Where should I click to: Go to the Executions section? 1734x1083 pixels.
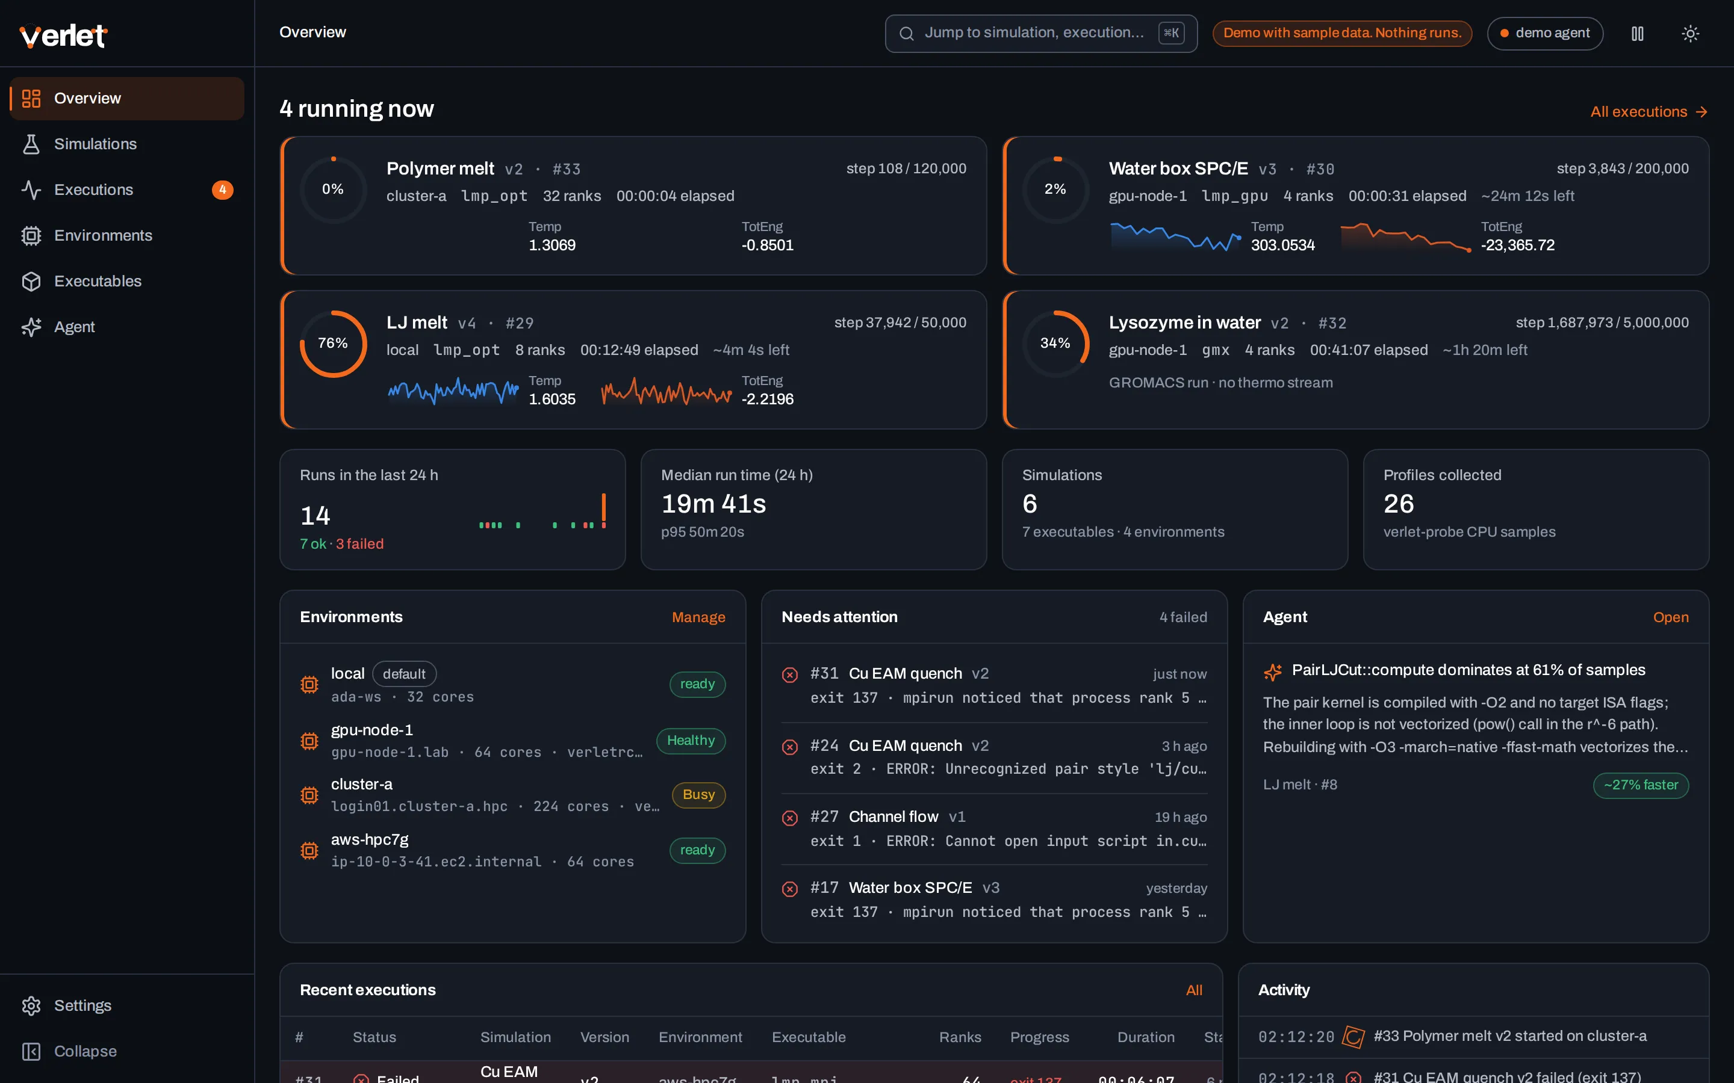[127, 190]
